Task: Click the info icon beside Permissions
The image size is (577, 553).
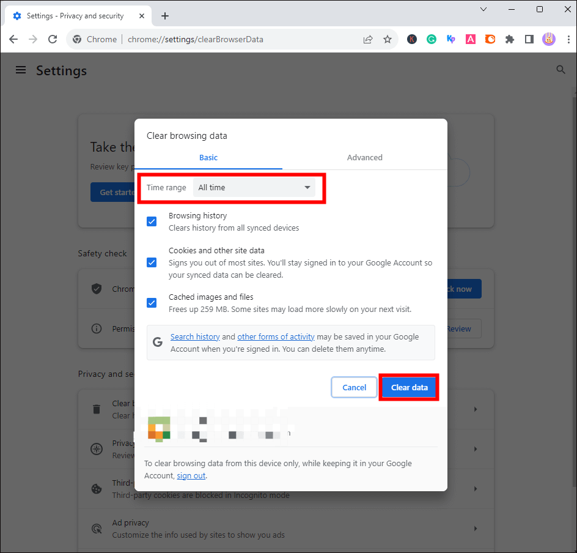Action: coord(97,328)
